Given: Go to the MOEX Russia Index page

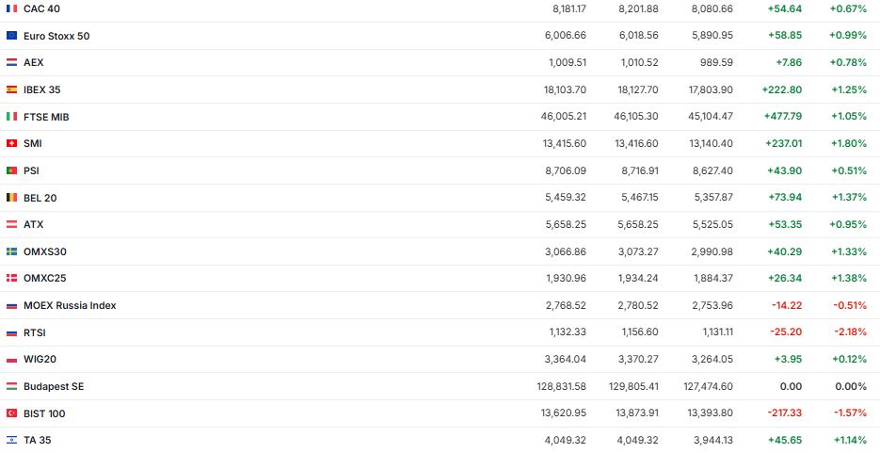Looking at the screenshot, I should click(70, 305).
